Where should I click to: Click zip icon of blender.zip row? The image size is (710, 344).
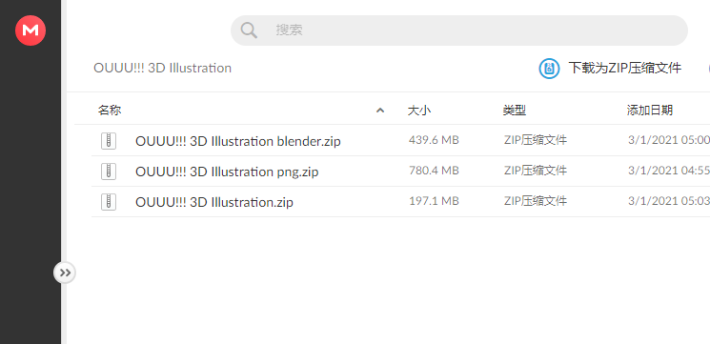click(x=109, y=141)
